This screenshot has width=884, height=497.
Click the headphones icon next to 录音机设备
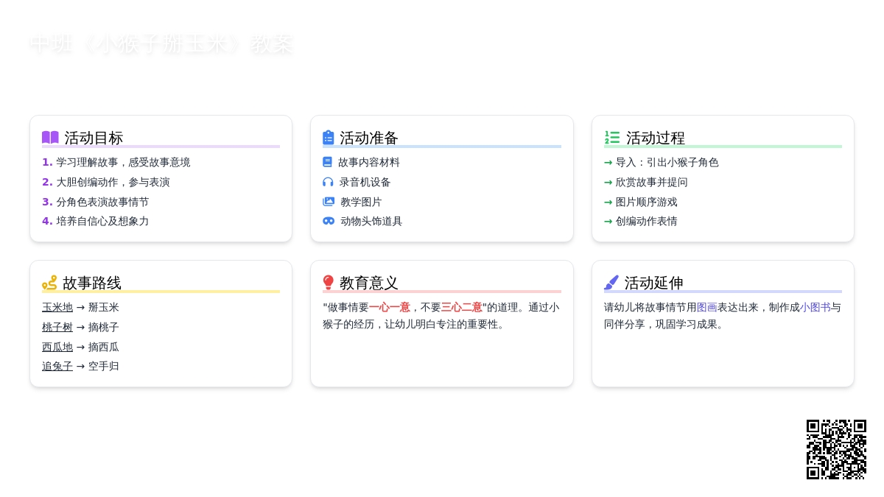click(x=328, y=182)
